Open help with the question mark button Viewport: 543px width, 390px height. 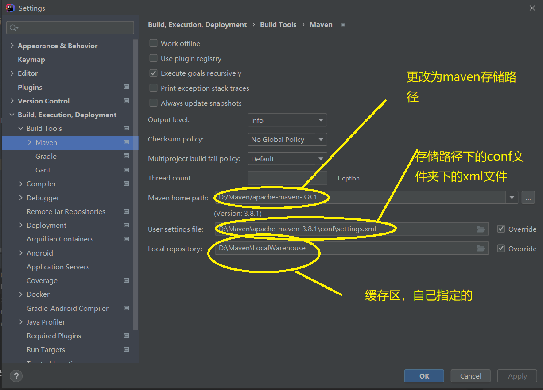(x=16, y=376)
